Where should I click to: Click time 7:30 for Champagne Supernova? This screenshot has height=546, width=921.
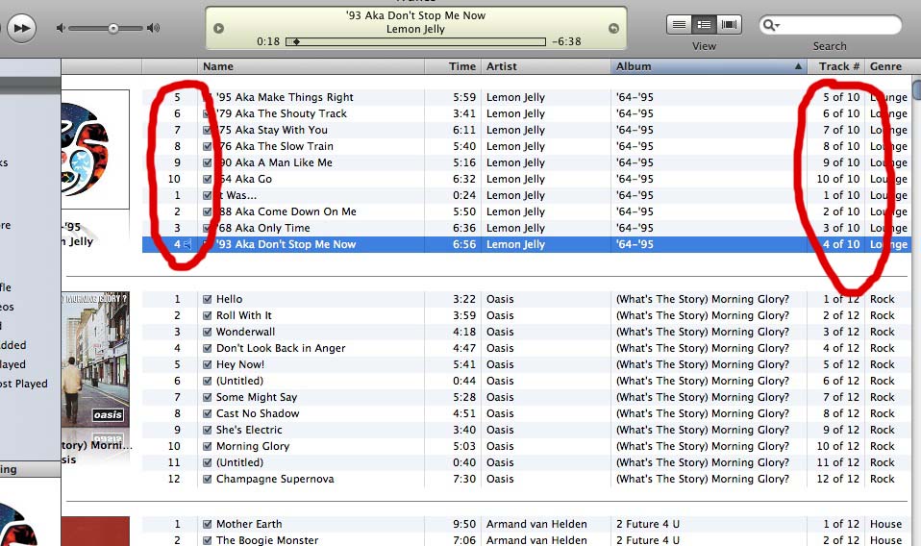point(464,479)
